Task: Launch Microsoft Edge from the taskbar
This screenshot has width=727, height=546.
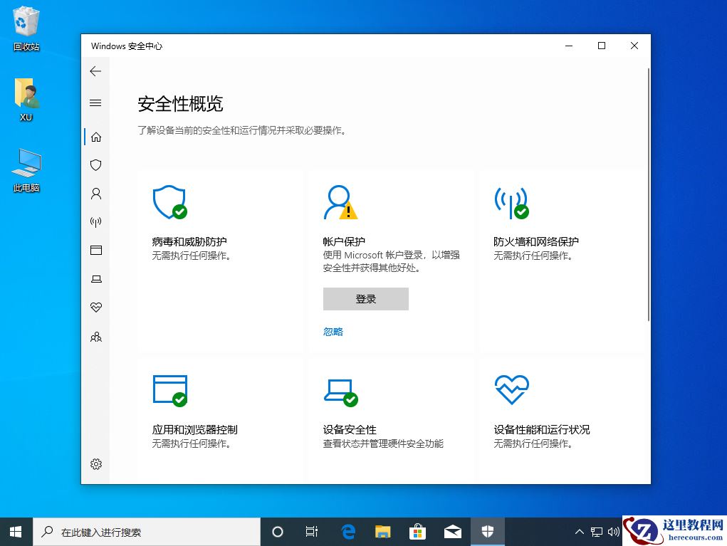Action: click(347, 531)
